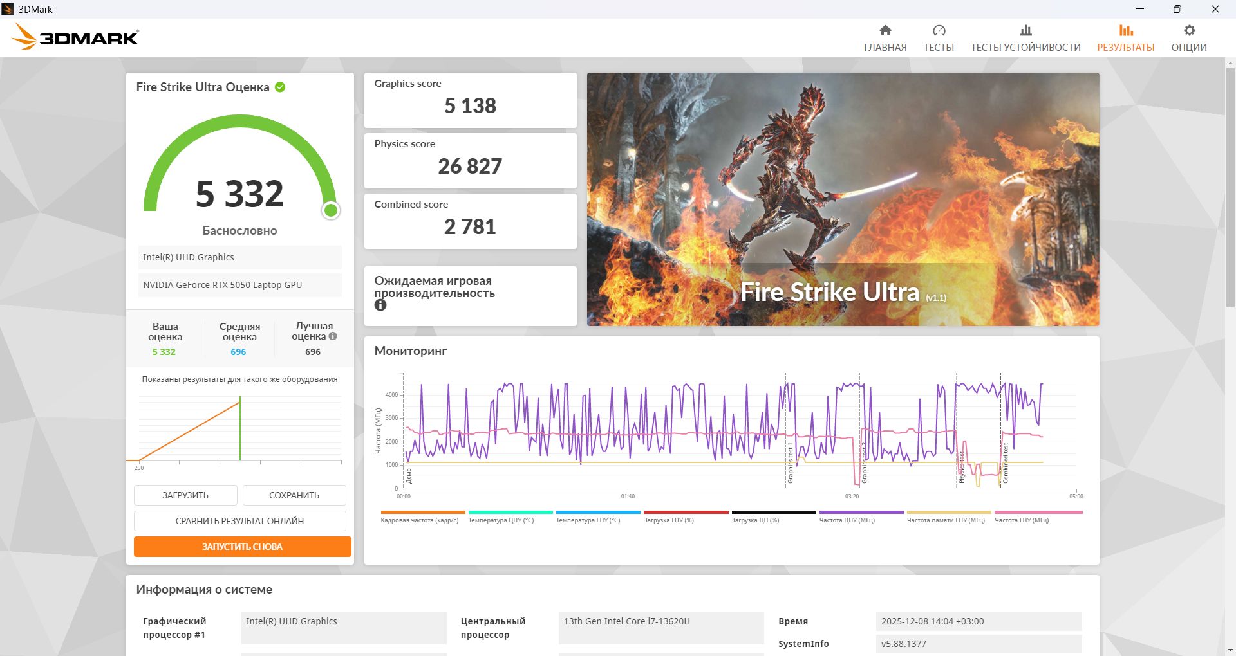This screenshot has height=656, width=1236.
Task: Click the Информация о системе heading
Action: click(x=204, y=590)
